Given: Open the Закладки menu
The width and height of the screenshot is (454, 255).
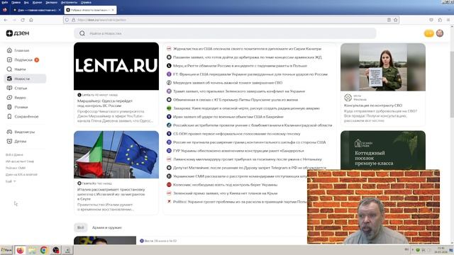Looking at the screenshot, I should point(52,2).
